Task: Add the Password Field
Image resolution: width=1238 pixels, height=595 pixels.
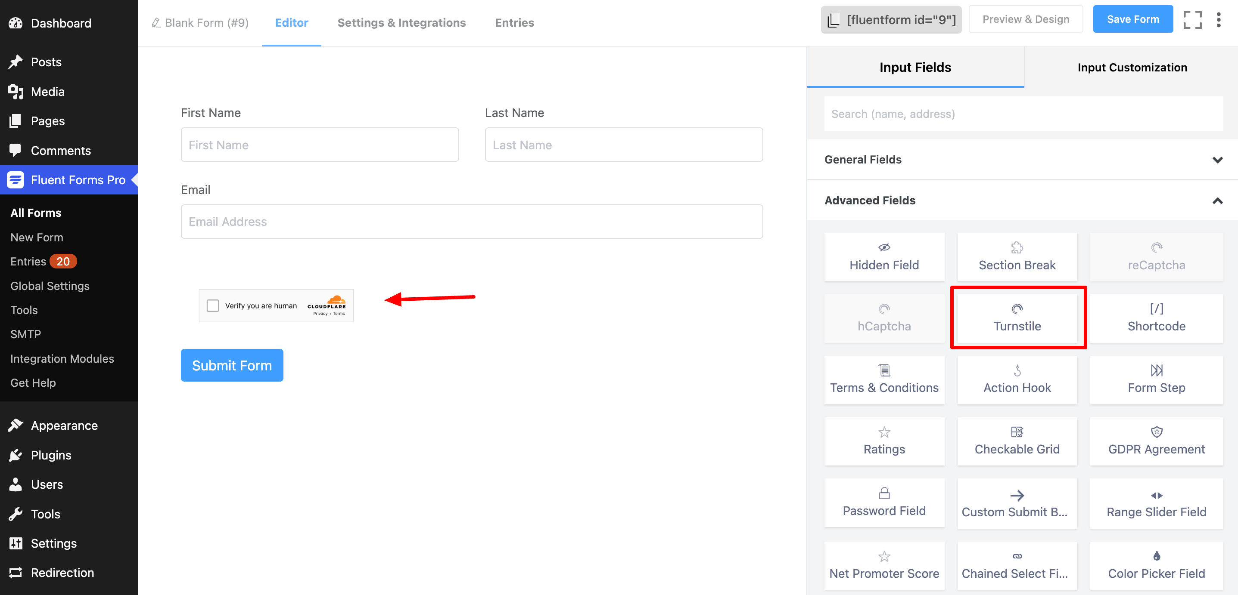Action: click(x=884, y=503)
